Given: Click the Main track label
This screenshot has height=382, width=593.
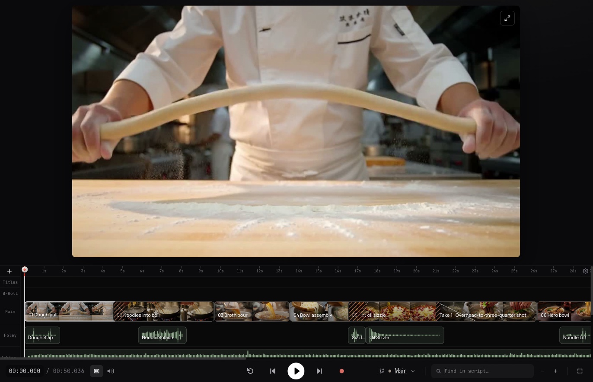Looking at the screenshot, I should click(10, 312).
